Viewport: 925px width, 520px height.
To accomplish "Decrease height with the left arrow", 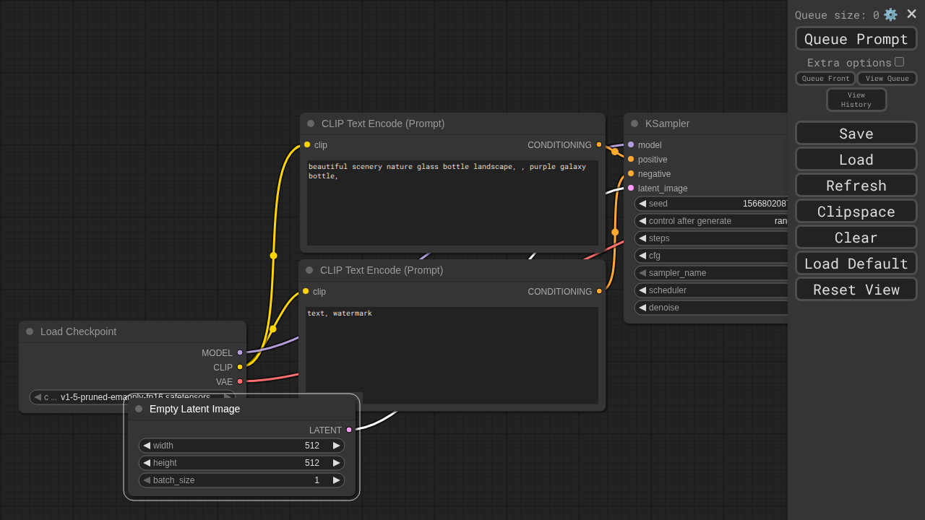I will 147,463.
